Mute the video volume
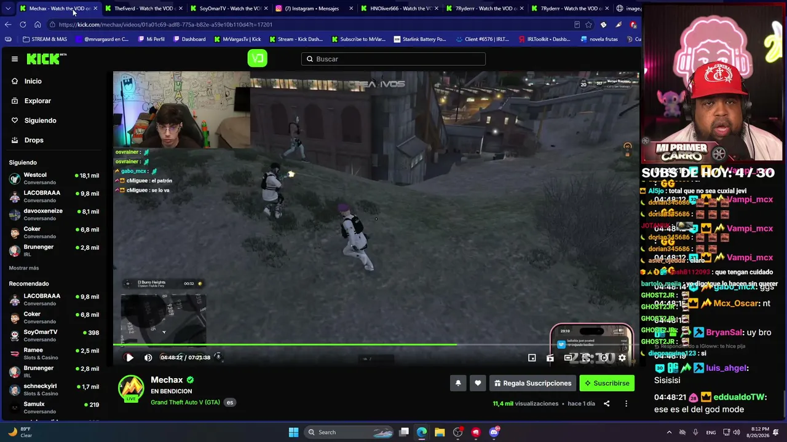The image size is (787, 442). click(148, 357)
